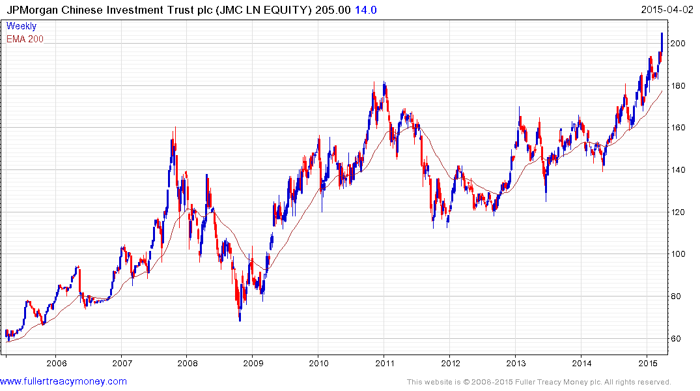
Task: Click the 2012 label on time axis
Action: 451,363
